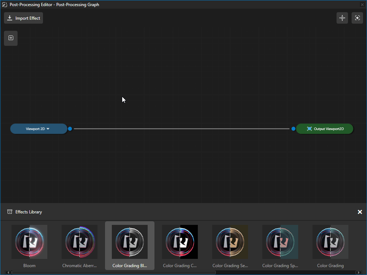Open the Viewport 2D dropdown
Screen dimensions: 367x275
click(x=39, y=129)
